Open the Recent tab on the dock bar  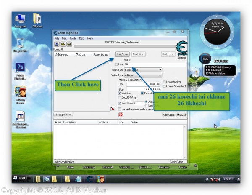coord(108,168)
